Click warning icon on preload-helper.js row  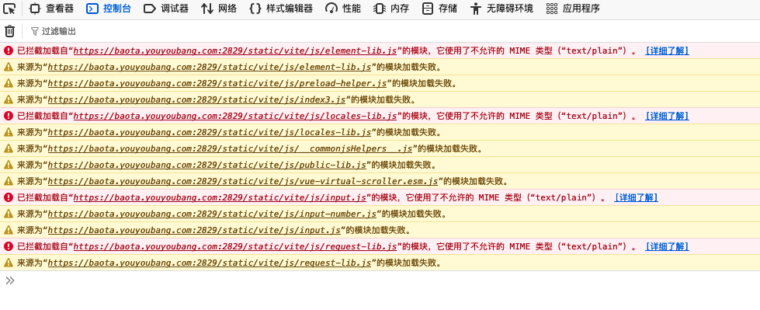[9, 83]
